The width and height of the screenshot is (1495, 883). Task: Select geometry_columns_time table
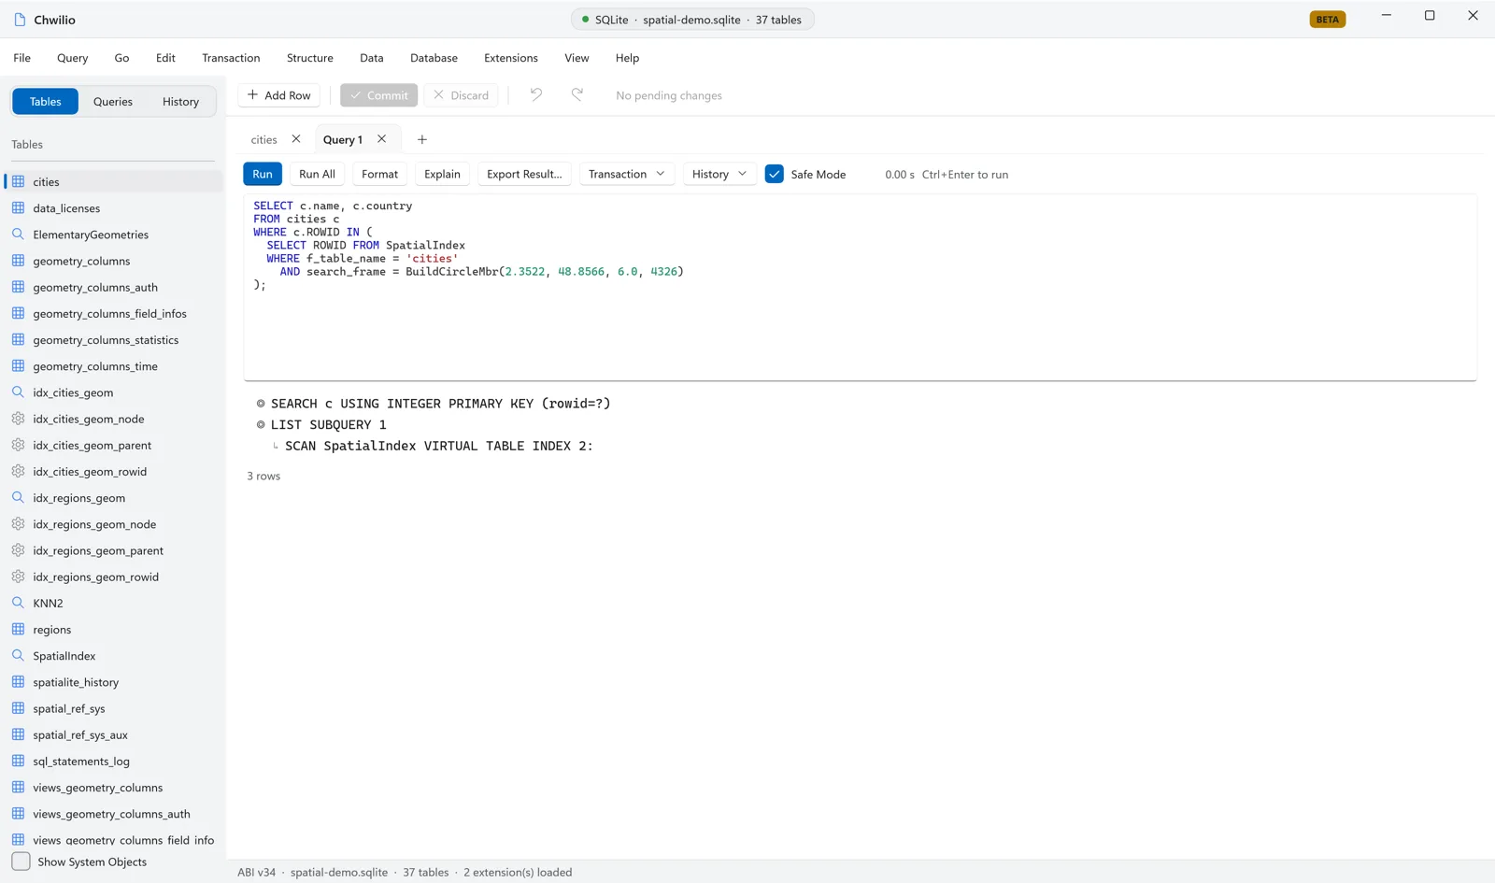click(x=113, y=366)
